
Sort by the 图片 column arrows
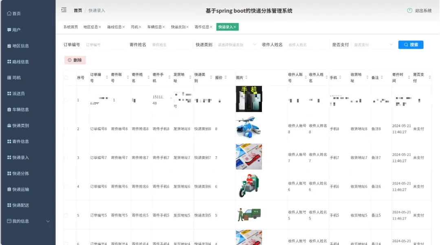(x=246, y=77)
